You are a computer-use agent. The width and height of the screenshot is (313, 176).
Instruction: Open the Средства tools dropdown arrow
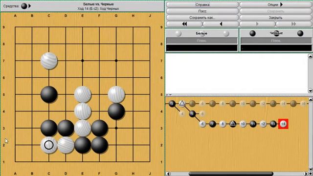pos(30,6)
